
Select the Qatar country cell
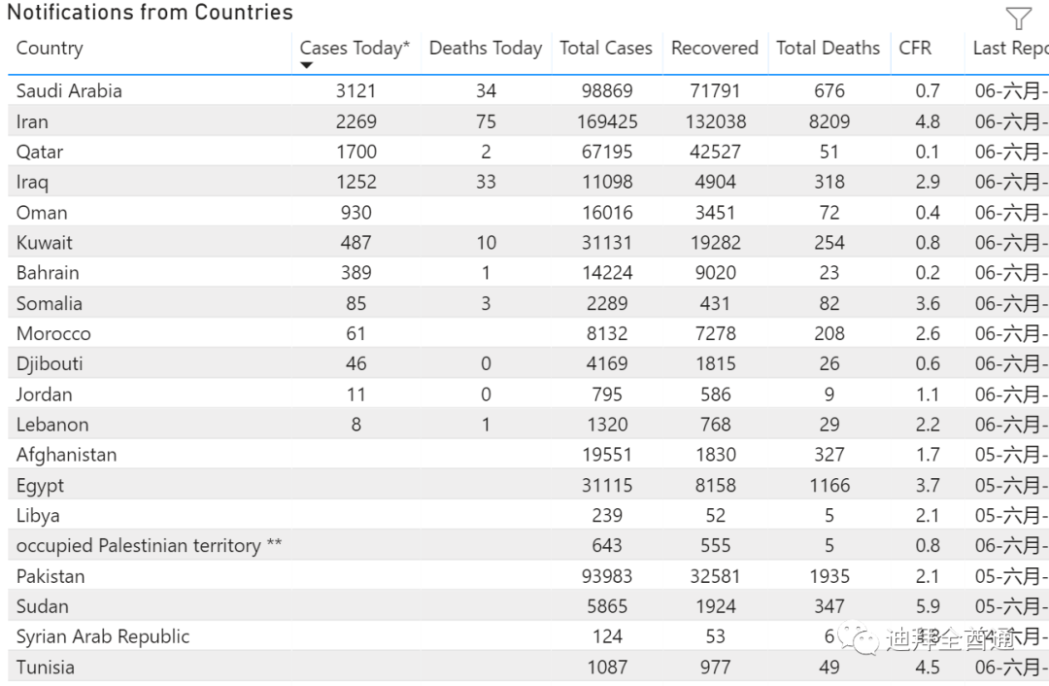40,152
